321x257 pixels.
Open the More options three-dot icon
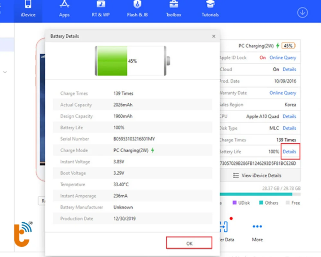tap(257, 226)
